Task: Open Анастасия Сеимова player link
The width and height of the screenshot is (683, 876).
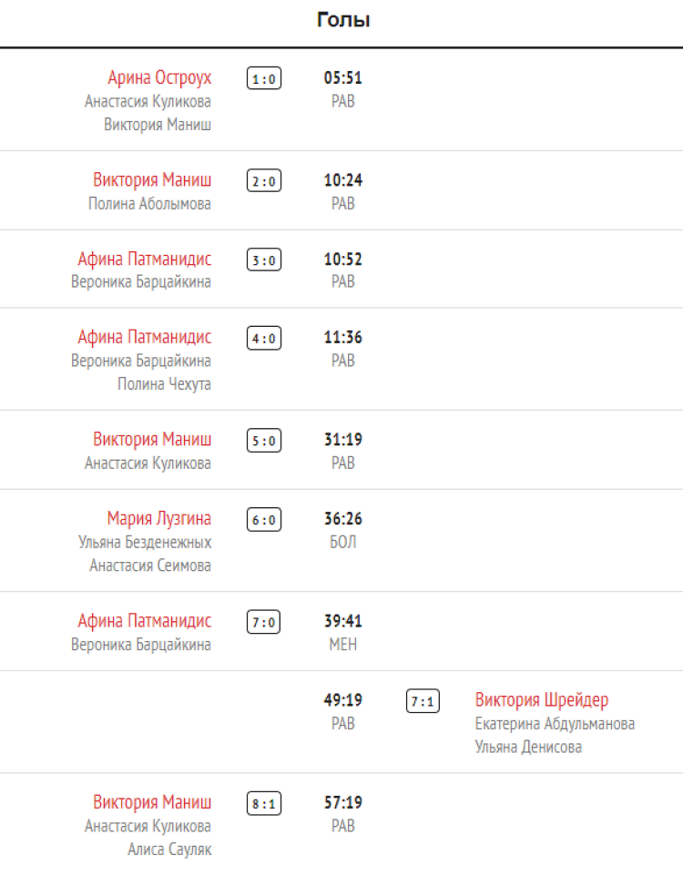Action: point(150,565)
